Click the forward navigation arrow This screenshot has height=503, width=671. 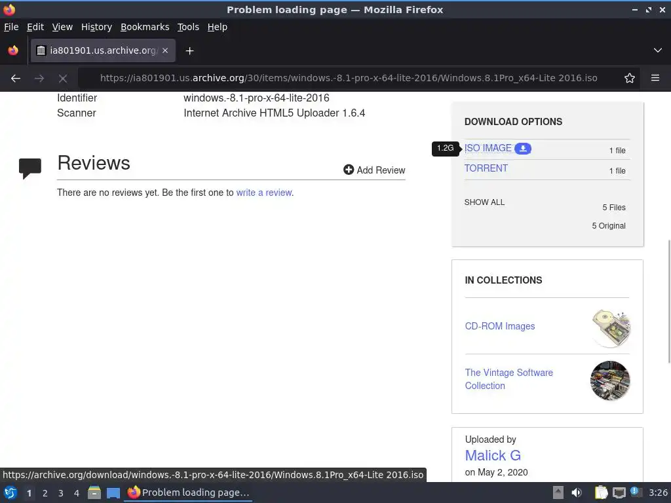(x=39, y=79)
